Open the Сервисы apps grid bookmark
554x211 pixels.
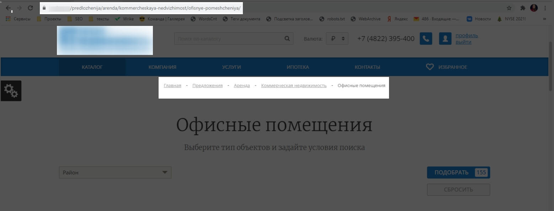tap(18, 19)
